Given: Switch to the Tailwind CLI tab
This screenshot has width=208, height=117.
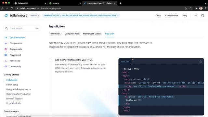Looking at the screenshot, I should tap(55, 34).
